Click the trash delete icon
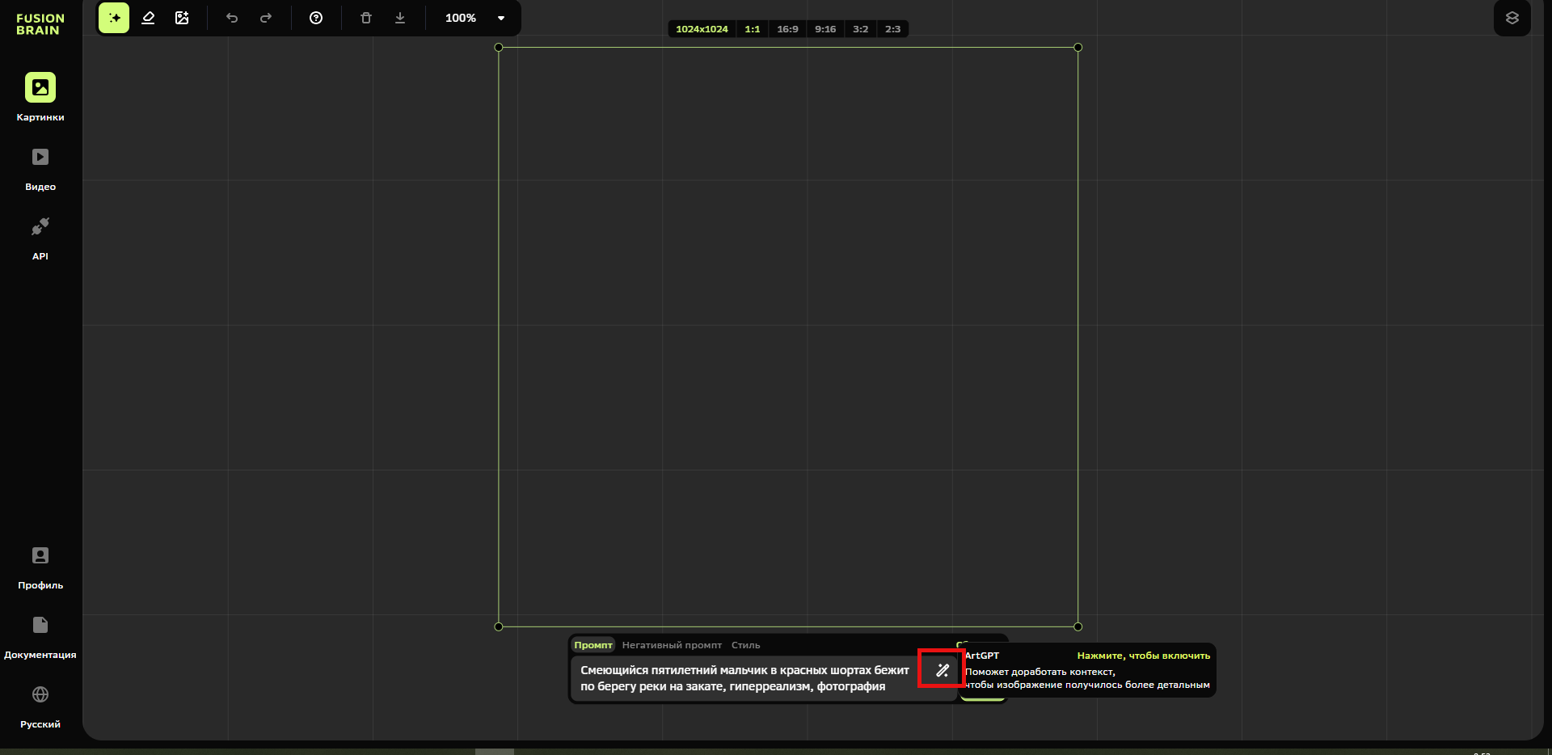This screenshot has height=755, width=1552. (366, 18)
